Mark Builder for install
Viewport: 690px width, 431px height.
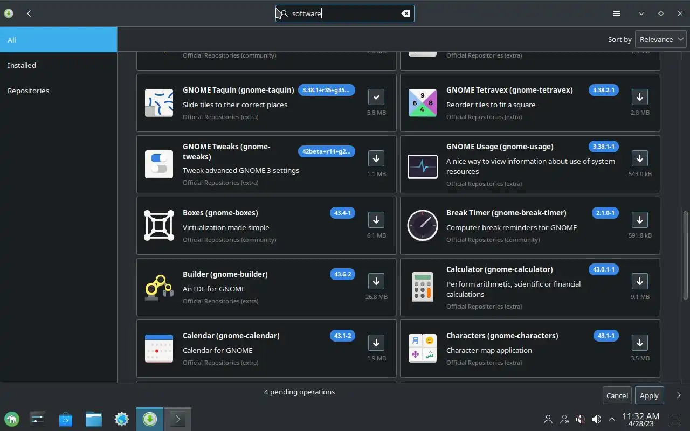(x=376, y=281)
